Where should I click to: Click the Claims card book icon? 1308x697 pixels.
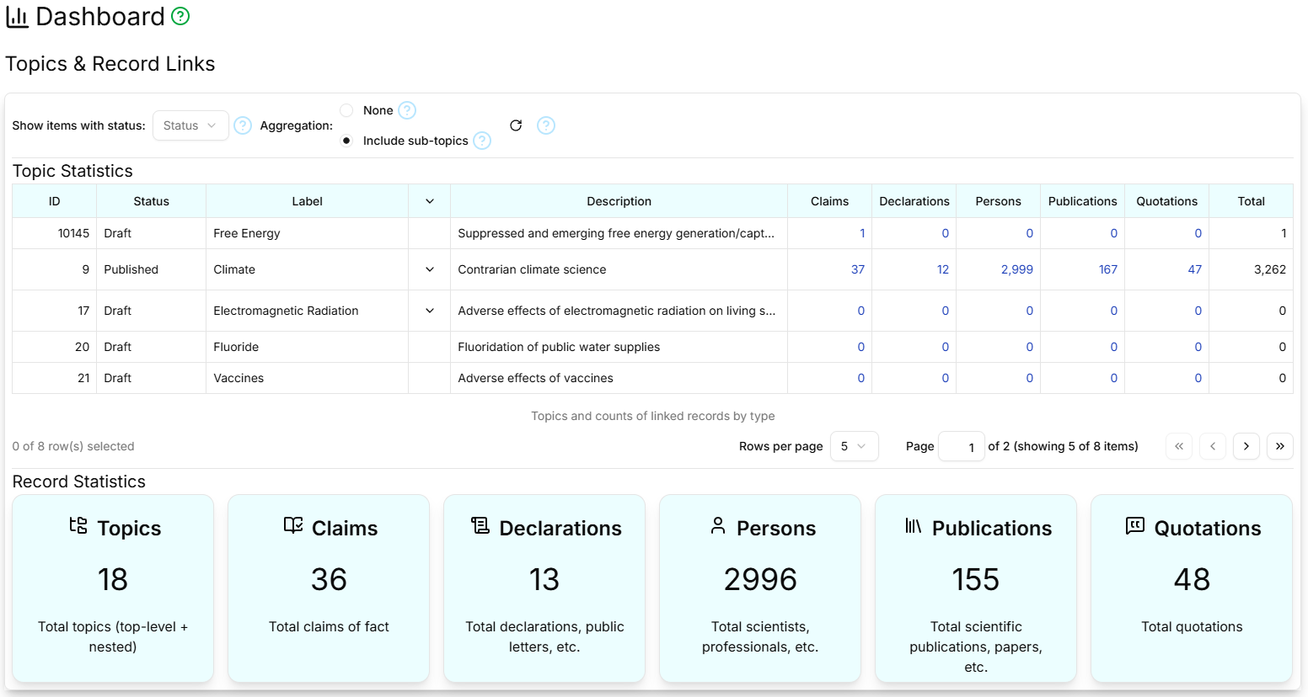tap(293, 526)
